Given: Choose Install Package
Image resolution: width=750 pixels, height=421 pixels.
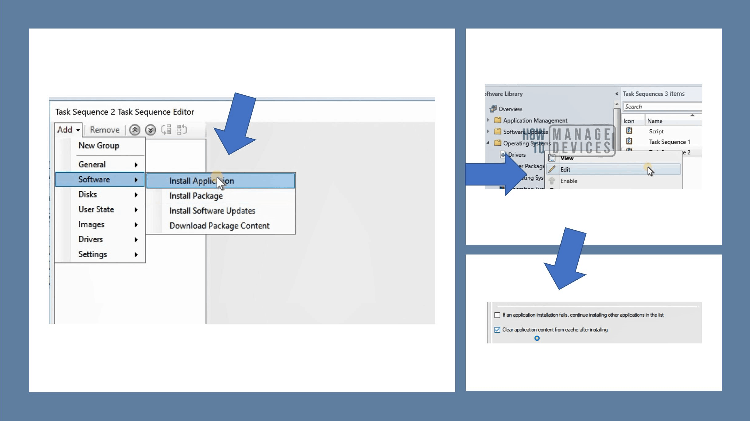Looking at the screenshot, I should tap(220, 196).
